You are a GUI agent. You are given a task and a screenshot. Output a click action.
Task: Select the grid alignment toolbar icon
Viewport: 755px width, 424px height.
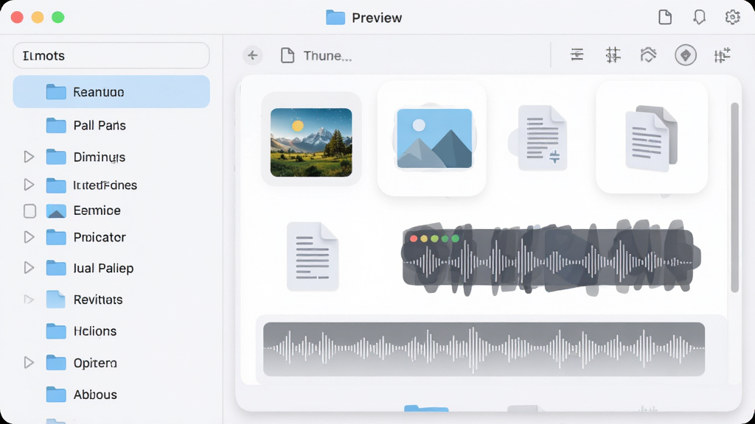point(613,55)
